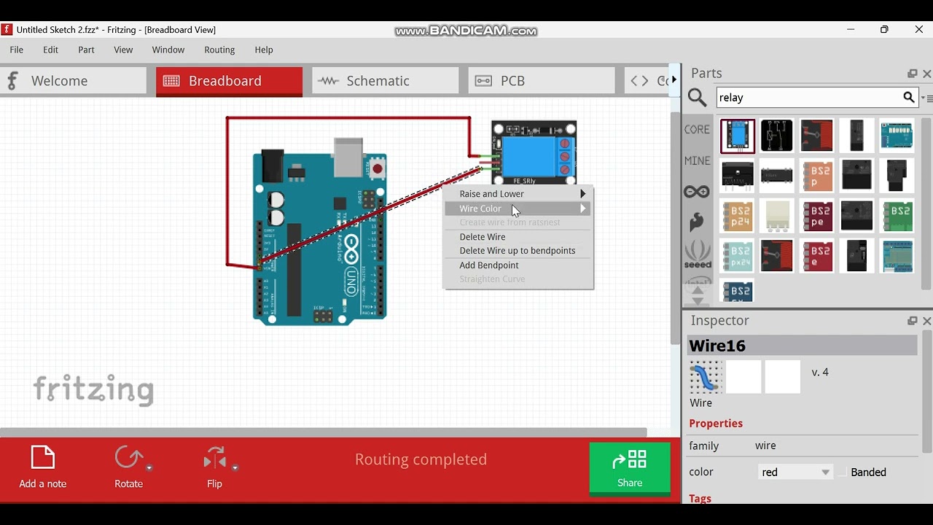Viewport: 933px width, 525px height.
Task: Open the Help menu
Action: click(x=264, y=50)
